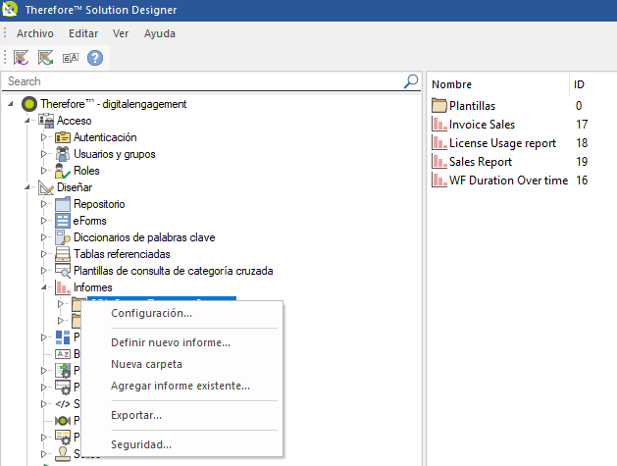Select the Therefore digitalengagement root icon
The image size is (617, 466).
pyautogui.click(x=29, y=104)
